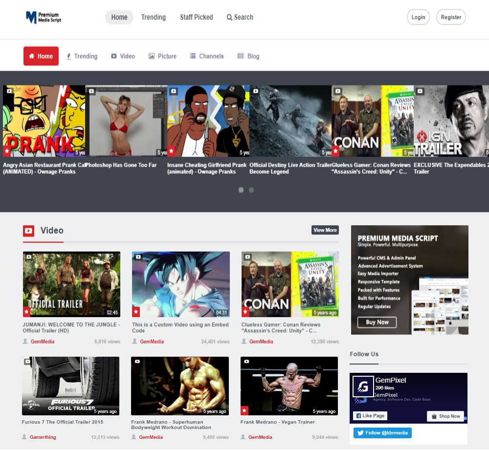Switch to the Picture tab

point(162,56)
